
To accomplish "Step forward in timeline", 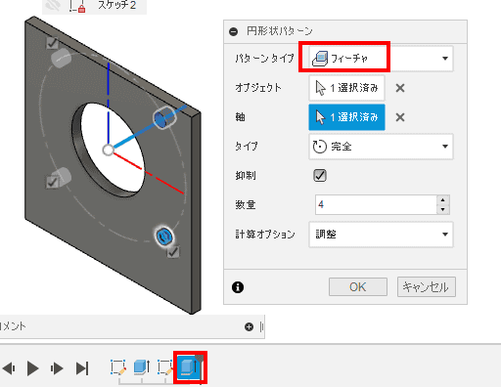I will pos(57,368).
